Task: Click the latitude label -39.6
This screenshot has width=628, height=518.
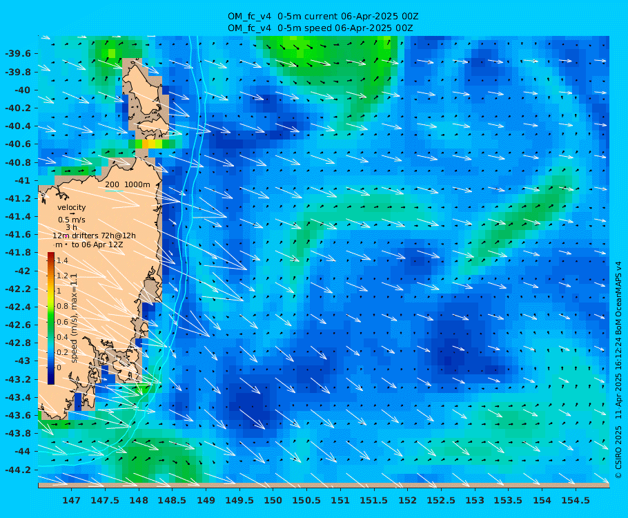Action: (x=18, y=54)
